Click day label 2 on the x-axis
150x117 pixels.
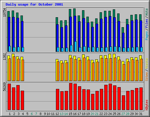point(14,114)
